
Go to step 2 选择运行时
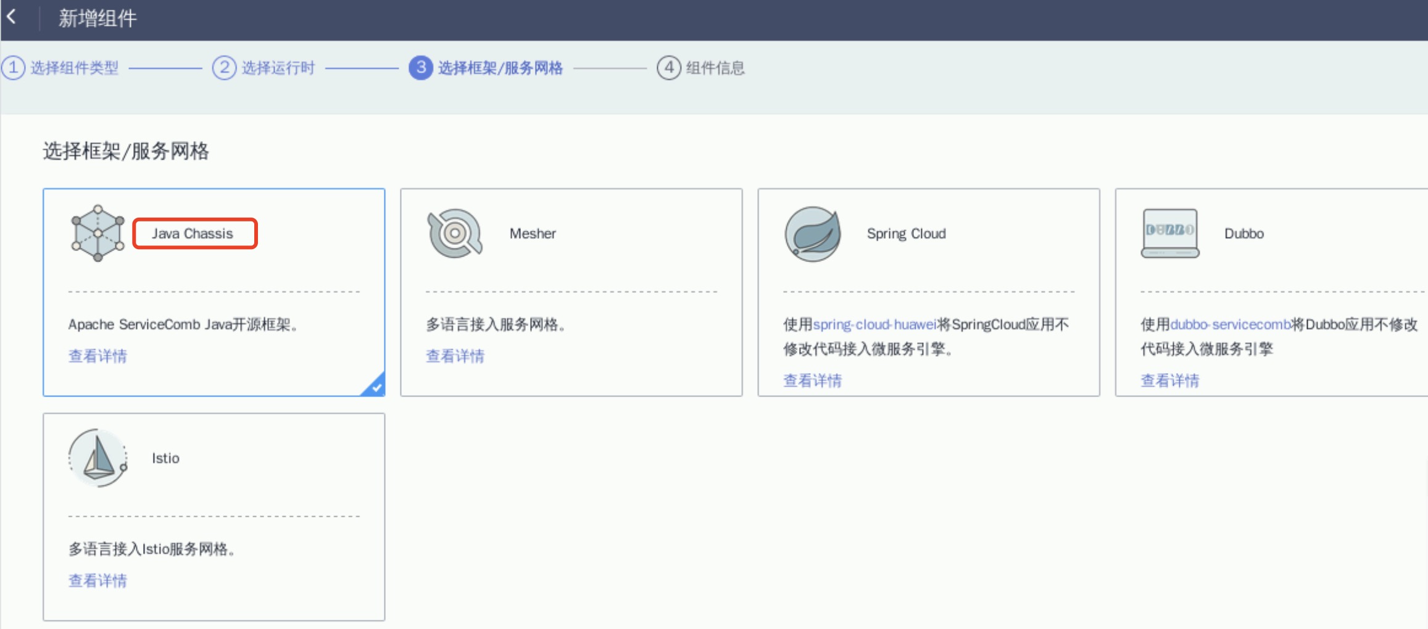tap(278, 68)
